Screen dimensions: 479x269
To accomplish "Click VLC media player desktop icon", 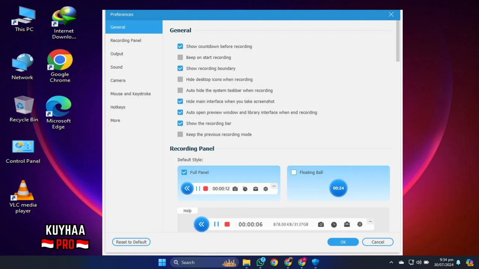I will tap(23, 197).
